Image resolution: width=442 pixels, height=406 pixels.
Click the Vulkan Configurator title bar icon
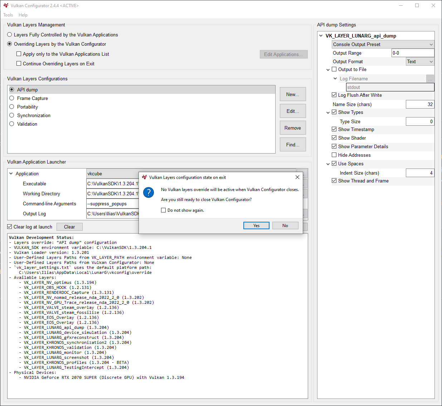[x=5, y=5]
